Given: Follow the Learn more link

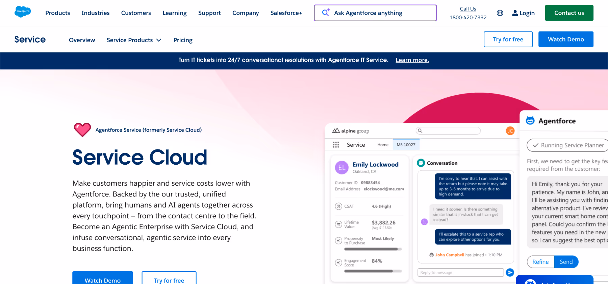Looking at the screenshot, I should pos(412,60).
